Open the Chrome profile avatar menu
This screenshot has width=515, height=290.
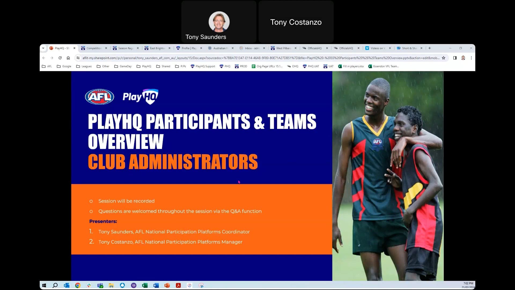coord(463,58)
